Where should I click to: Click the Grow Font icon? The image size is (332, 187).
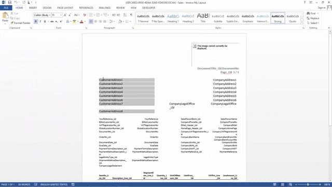(65, 15)
